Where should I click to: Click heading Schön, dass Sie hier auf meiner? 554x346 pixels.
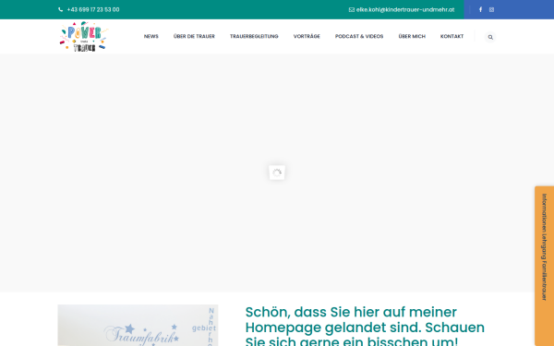pos(351,312)
